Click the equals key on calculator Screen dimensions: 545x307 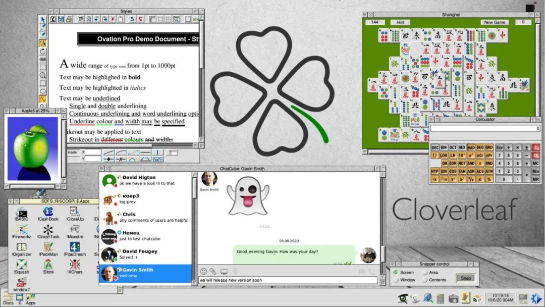[x=526, y=175]
